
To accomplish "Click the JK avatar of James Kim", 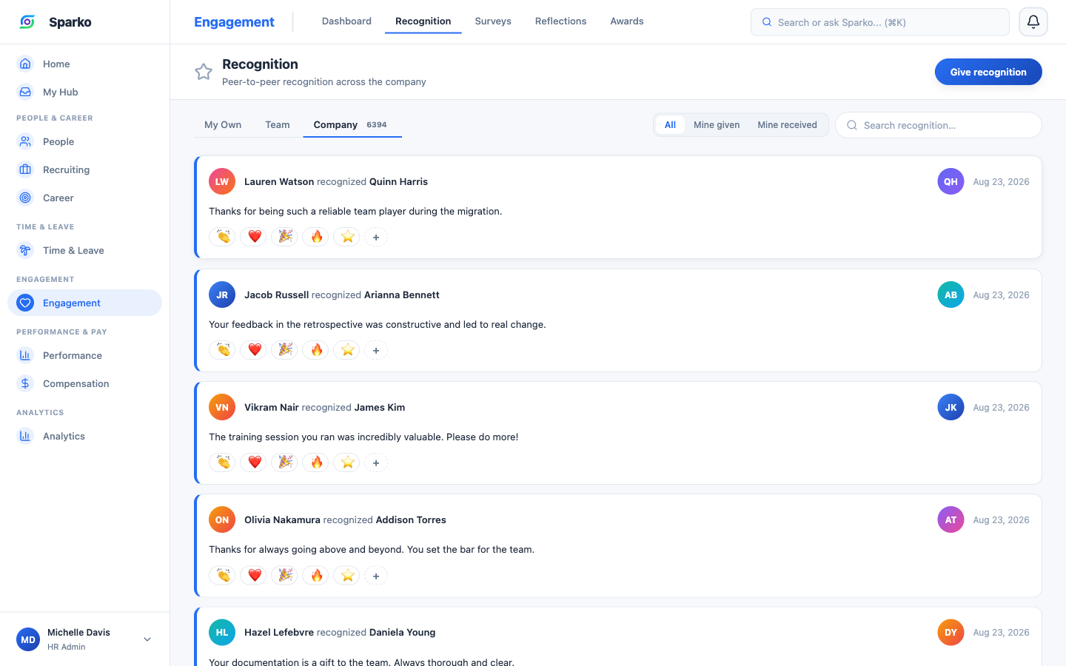I will 951,407.
